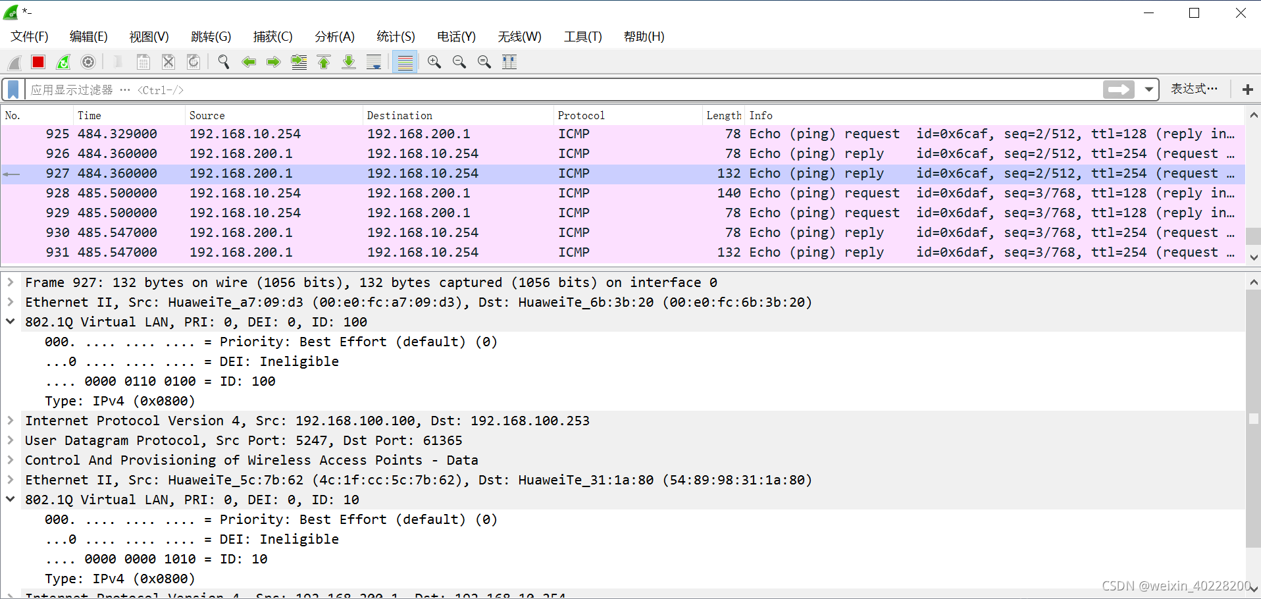This screenshot has height=599, width=1261.
Task: Select packet number 928 row
Action: pyautogui.click(x=623, y=194)
